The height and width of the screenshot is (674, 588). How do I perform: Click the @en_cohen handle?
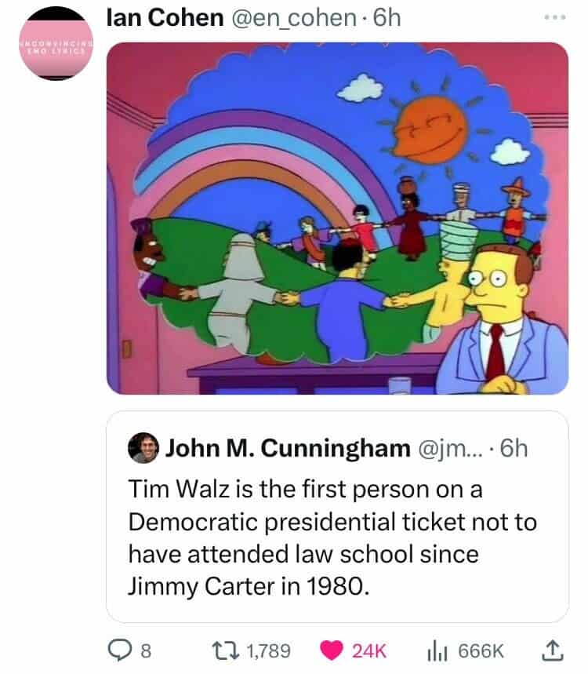[294, 18]
